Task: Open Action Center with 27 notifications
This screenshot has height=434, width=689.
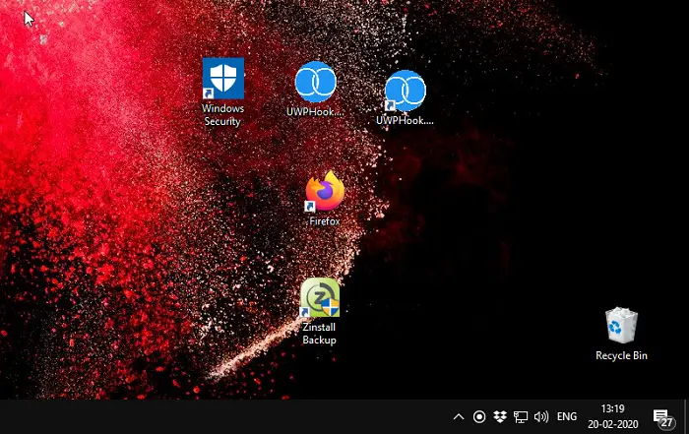Action: [662, 417]
